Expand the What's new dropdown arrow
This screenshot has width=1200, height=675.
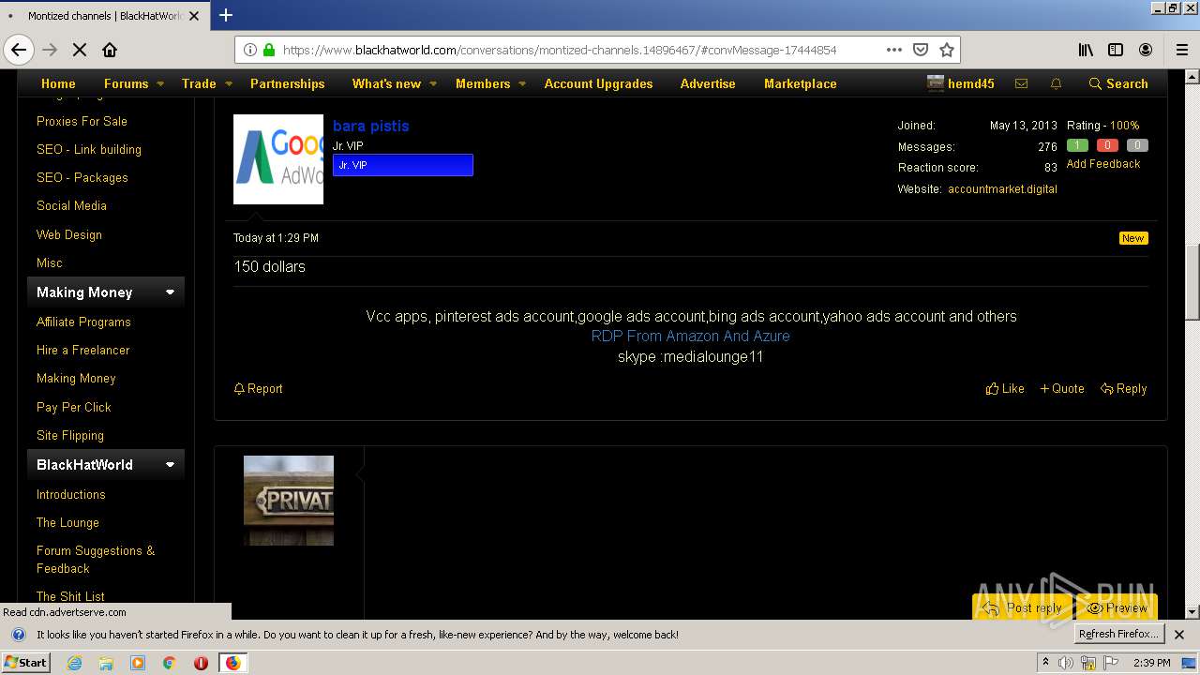click(x=433, y=83)
